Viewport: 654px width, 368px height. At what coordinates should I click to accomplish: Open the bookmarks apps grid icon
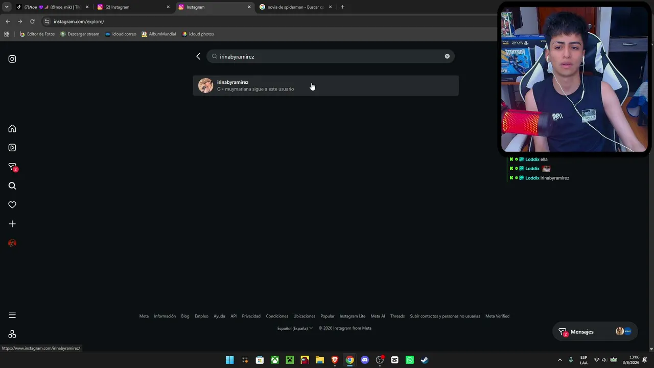(x=7, y=34)
